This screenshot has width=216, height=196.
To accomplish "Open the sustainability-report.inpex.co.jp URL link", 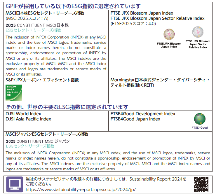I will point(81,189).
